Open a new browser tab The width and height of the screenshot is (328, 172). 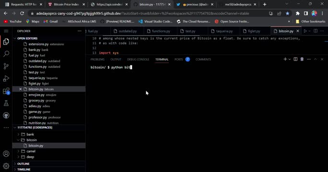tap(265, 4)
